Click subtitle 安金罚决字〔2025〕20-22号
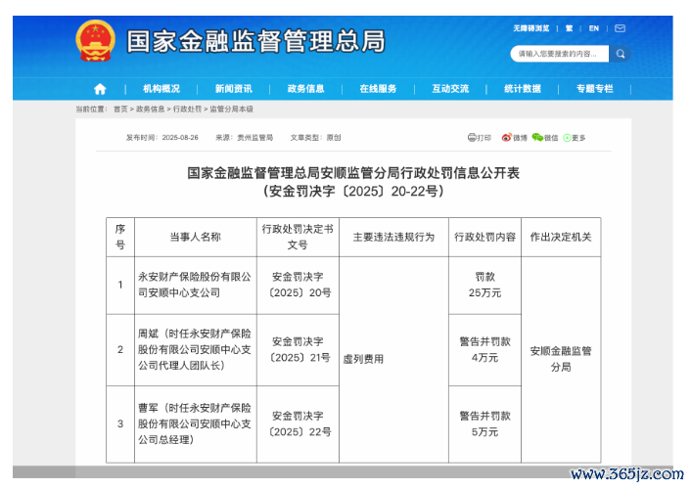This screenshot has width=691, height=489. [x=353, y=191]
